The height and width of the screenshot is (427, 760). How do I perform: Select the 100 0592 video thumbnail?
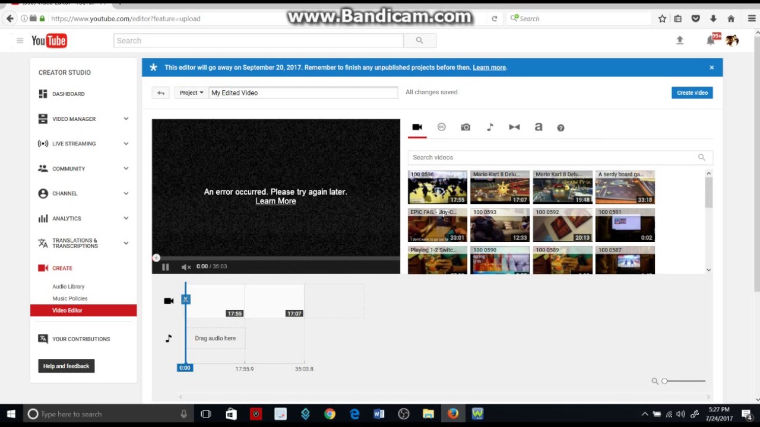click(x=562, y=225)
